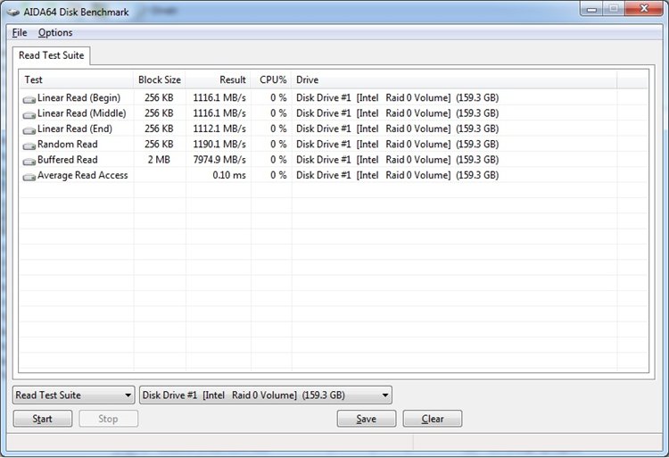
Task: Click the Average Read Access drive description
Action: tap(397, 175)
